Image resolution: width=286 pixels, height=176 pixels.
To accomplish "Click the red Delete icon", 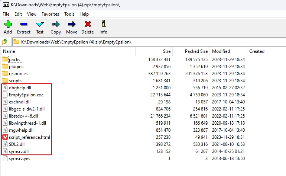I will (x=88, y=24).
